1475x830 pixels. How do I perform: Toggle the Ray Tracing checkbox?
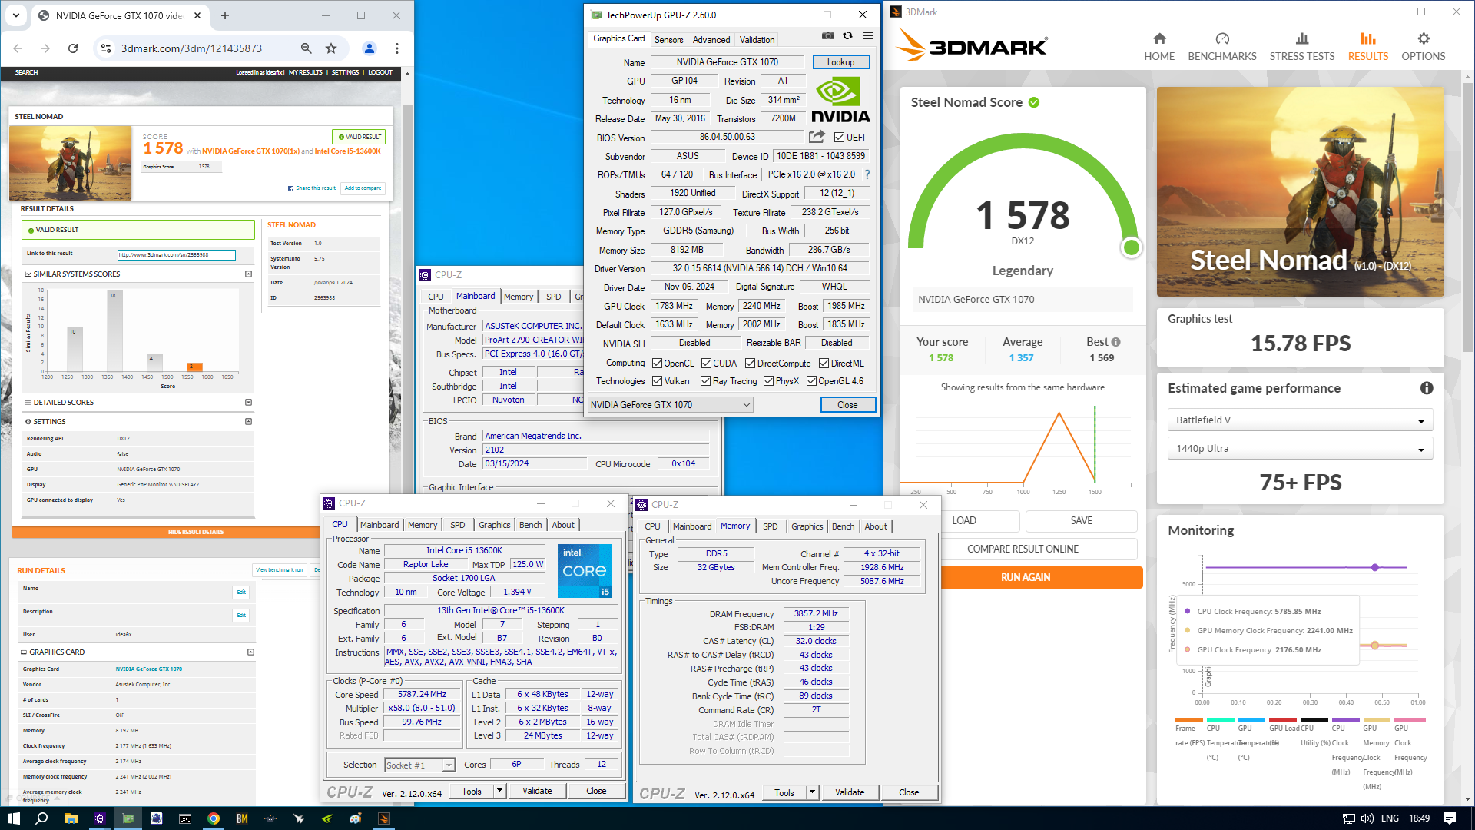click(705, 381)
